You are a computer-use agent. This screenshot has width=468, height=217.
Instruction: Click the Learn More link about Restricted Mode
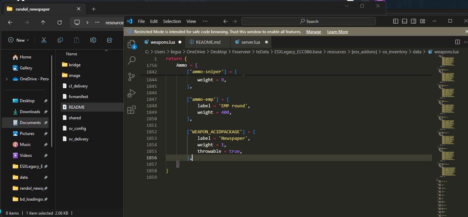point(337,31)
